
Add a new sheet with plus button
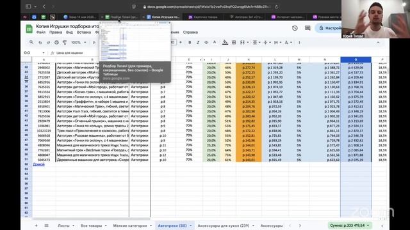tap(36, 226)
